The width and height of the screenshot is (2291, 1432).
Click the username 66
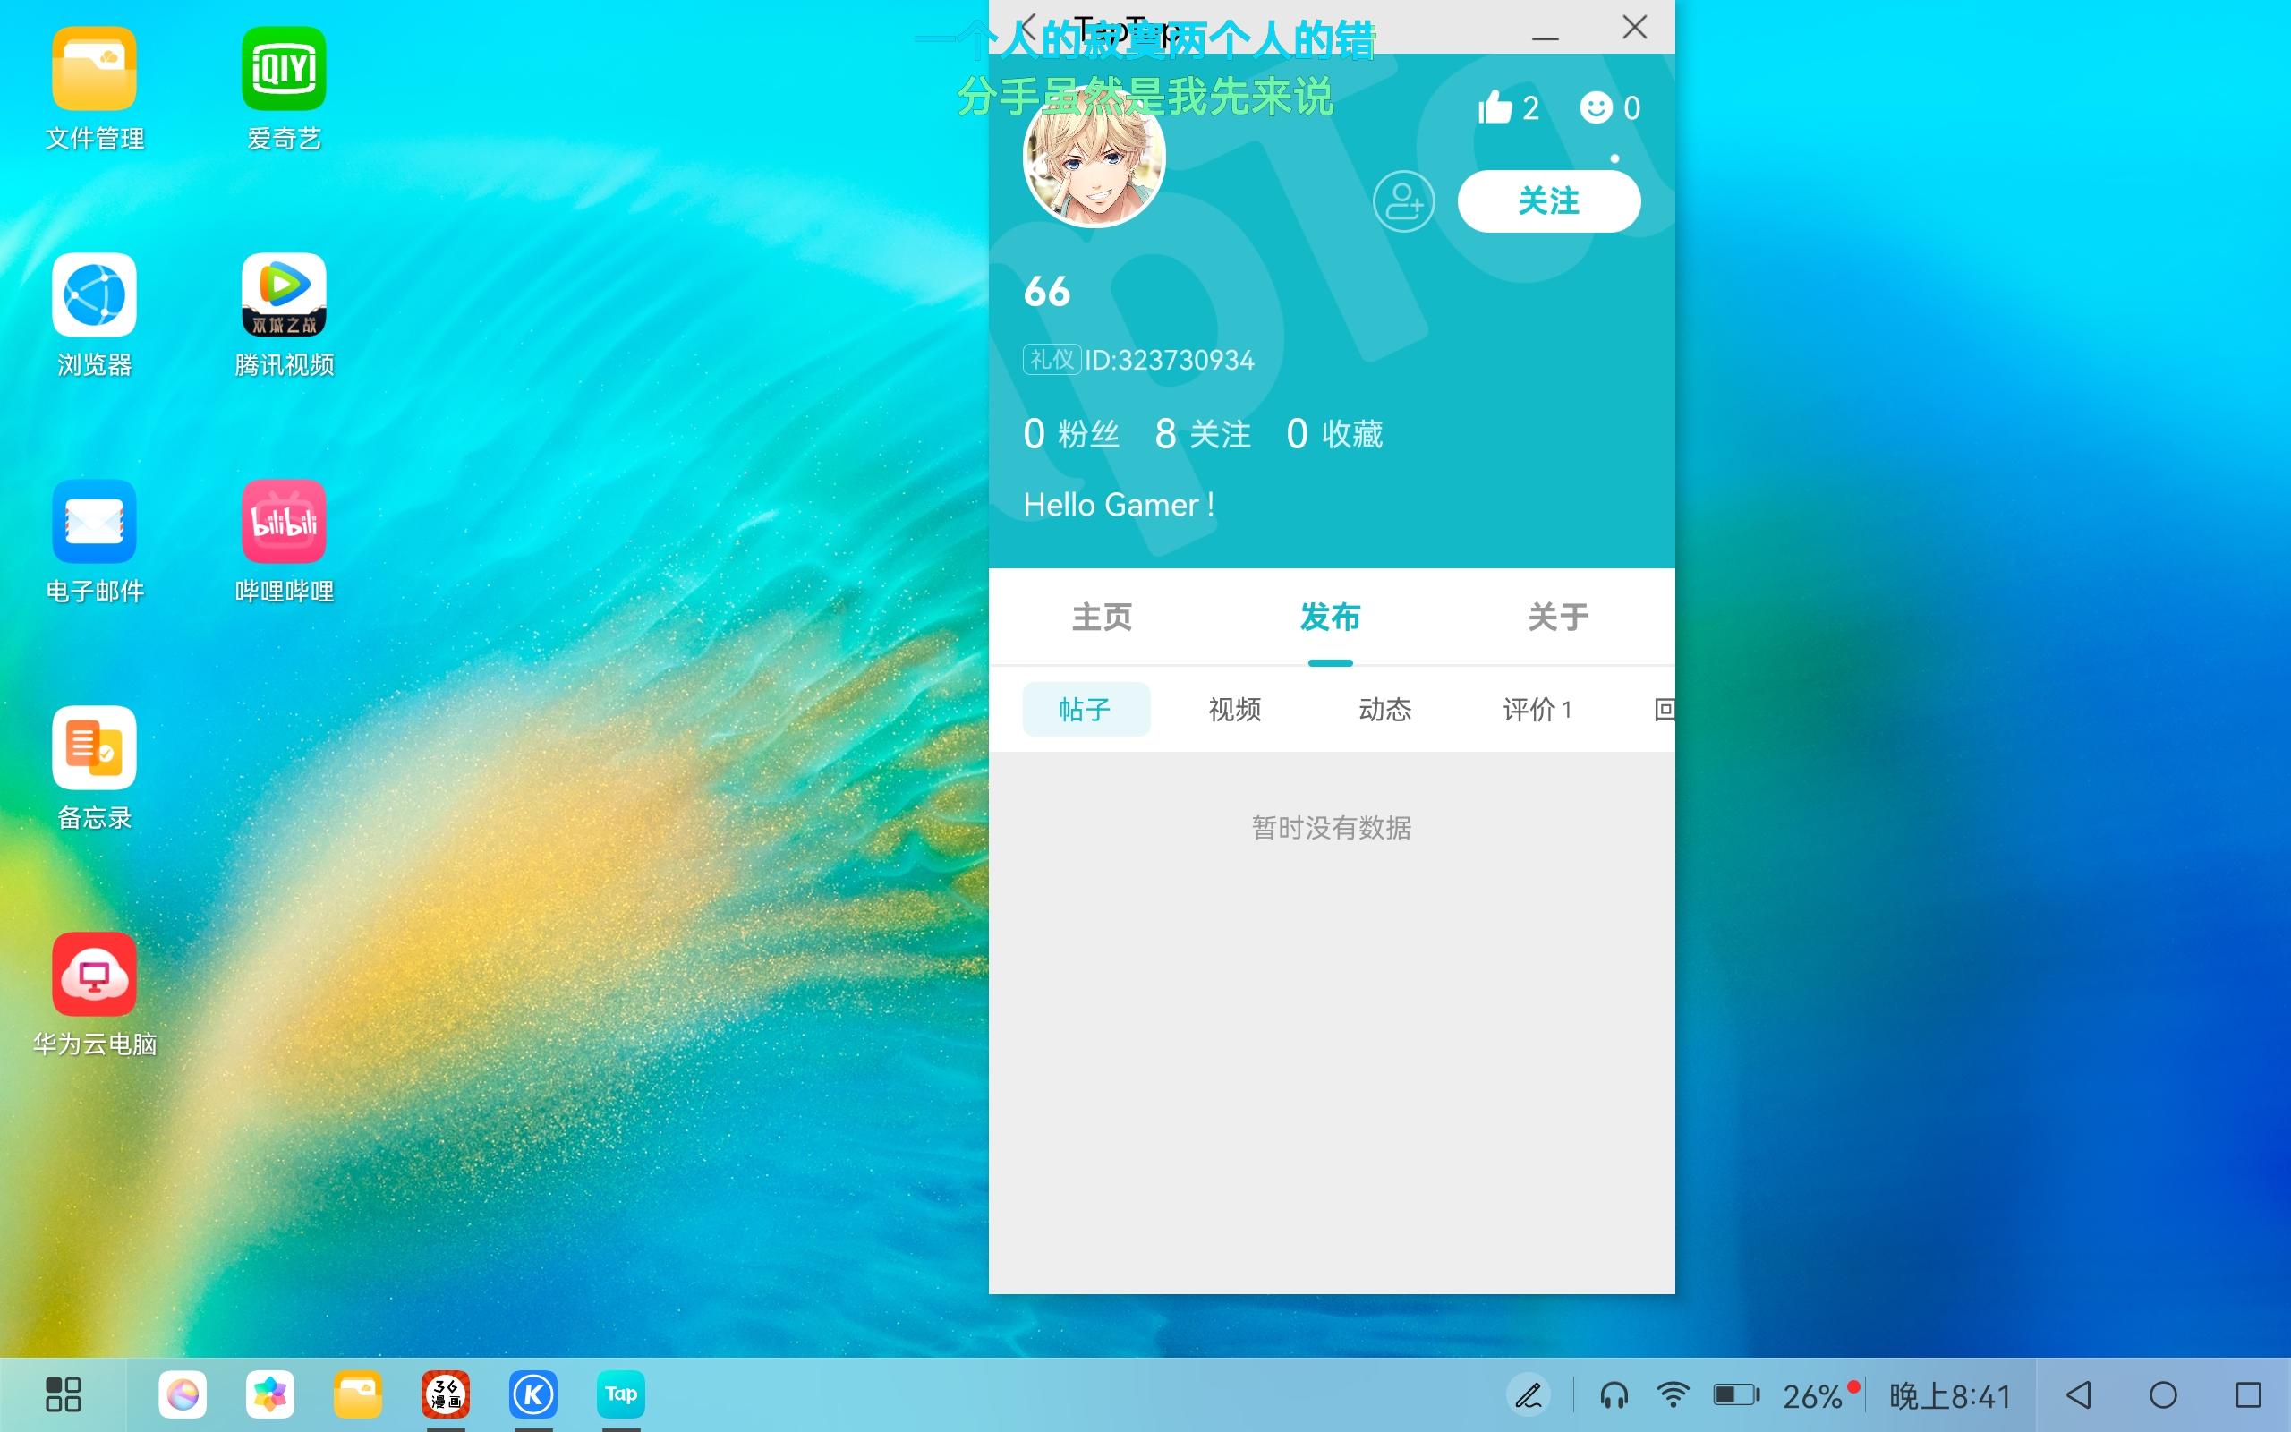point(1047,292)
